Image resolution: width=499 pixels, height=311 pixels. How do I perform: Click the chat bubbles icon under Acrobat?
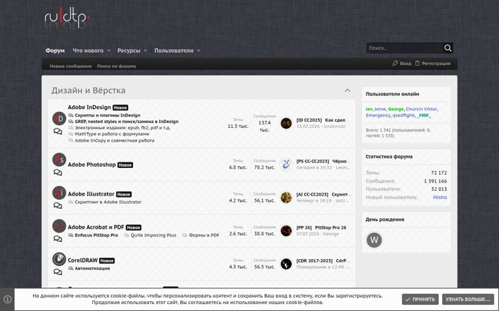click(58, 238)
